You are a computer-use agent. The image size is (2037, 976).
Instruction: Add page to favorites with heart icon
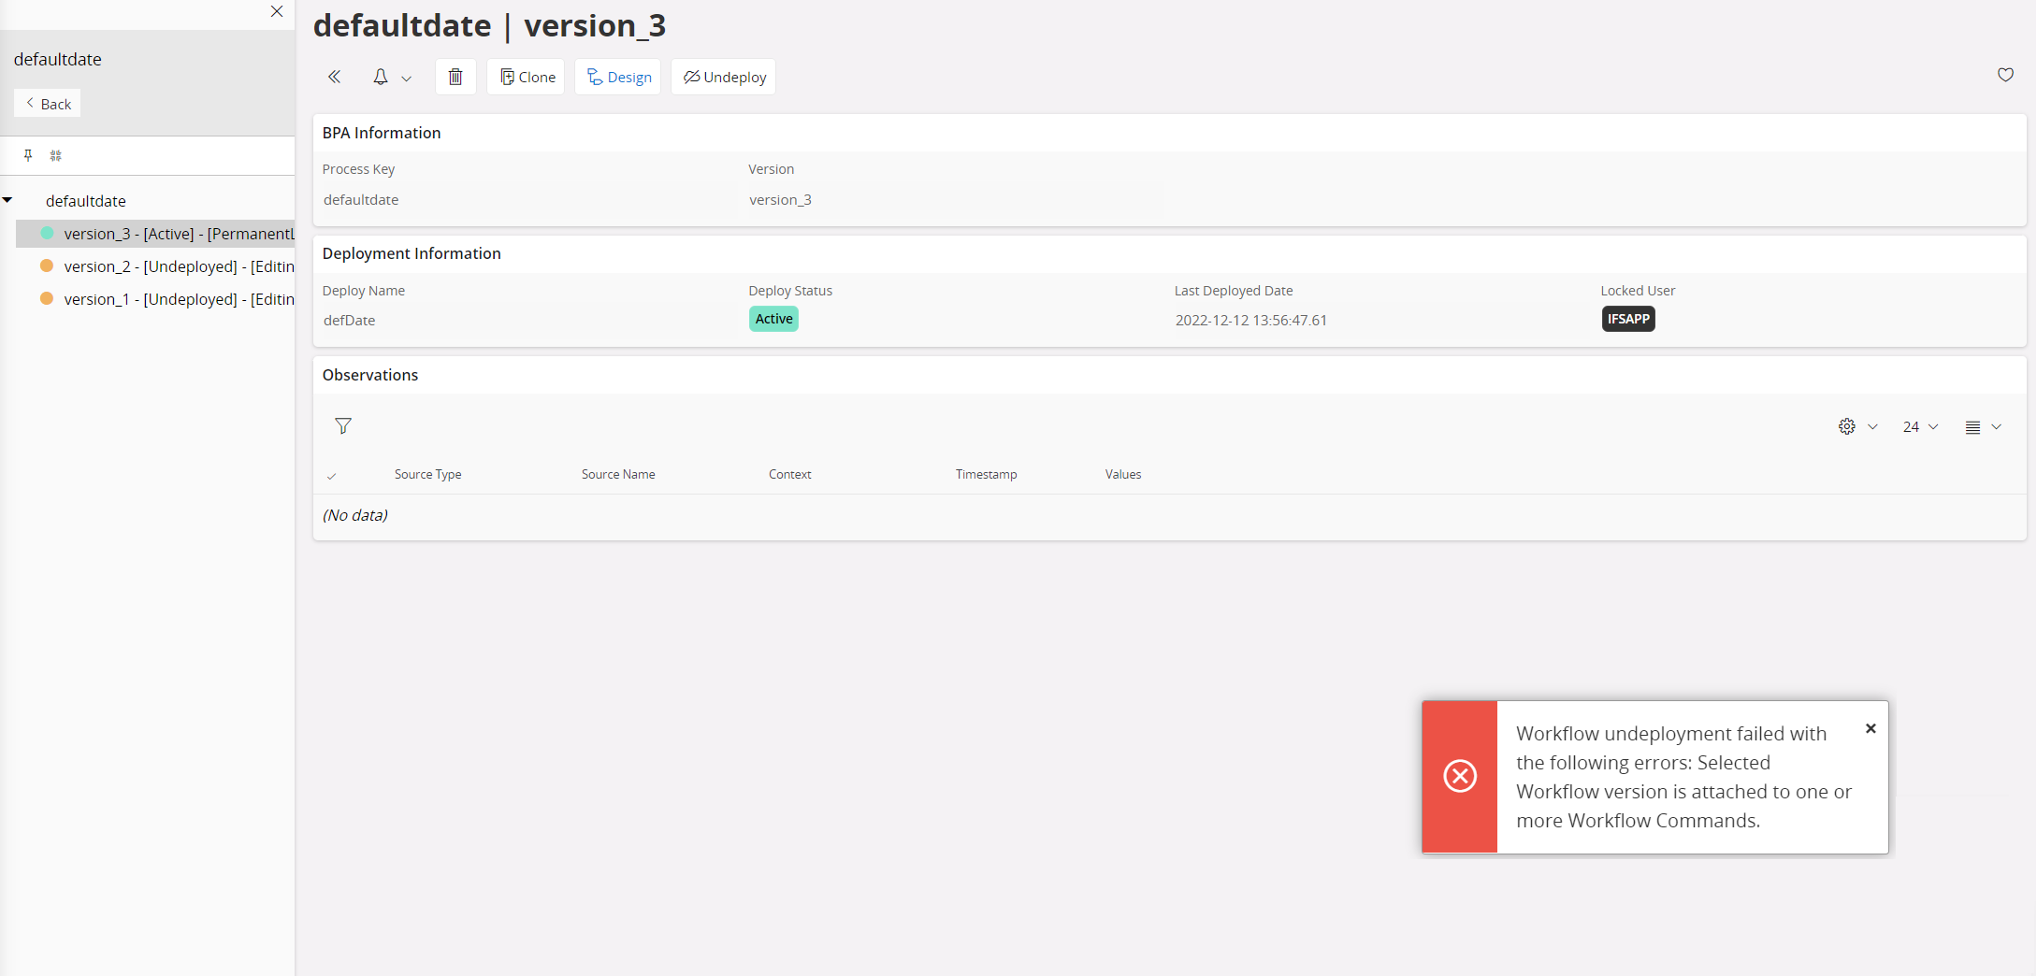click(x=2005, y=75)
